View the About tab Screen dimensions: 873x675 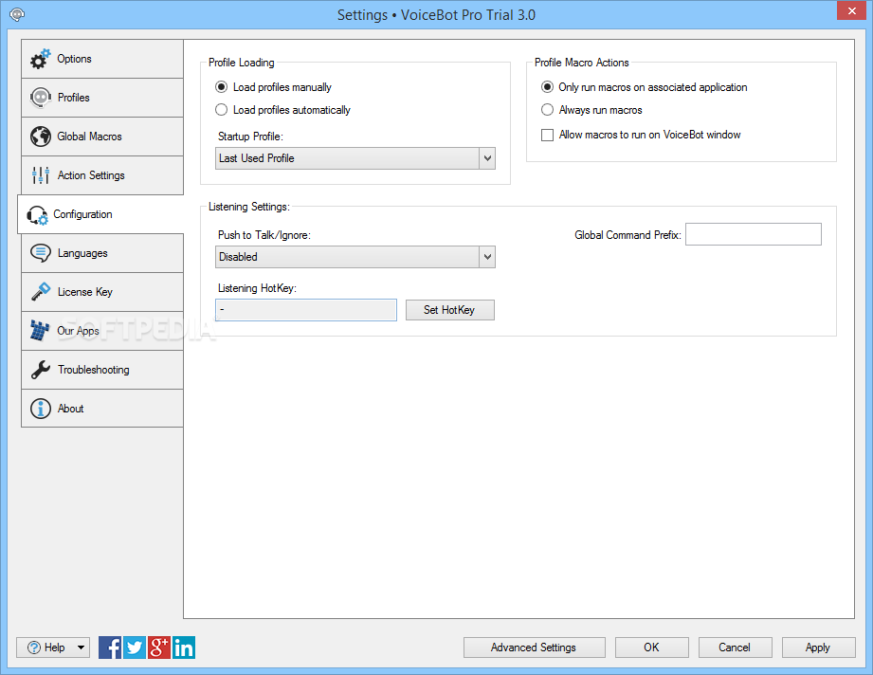102,409
